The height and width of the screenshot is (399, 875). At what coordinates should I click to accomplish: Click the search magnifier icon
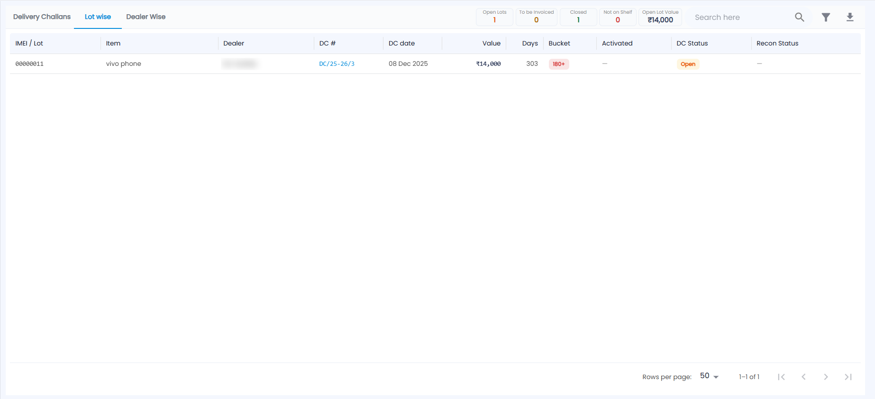799,17
